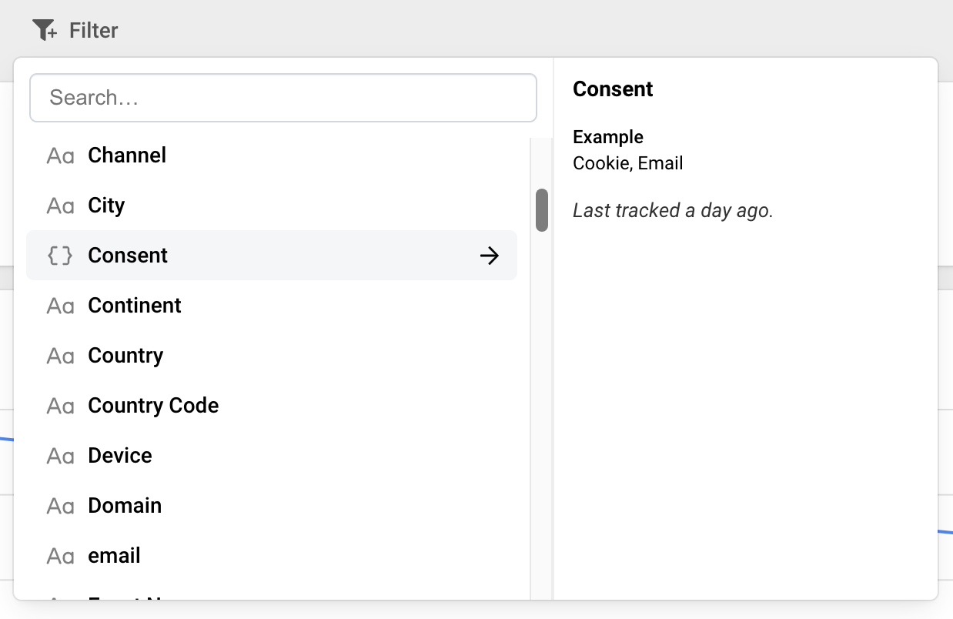This screenshot has width=953, height=619.
Task: Click the filter funnel icon
Action: coord(45,31)
